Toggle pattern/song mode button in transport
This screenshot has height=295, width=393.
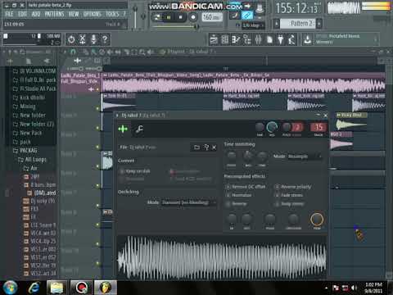(x=157, y=17)
